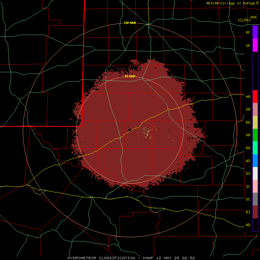Click the 'HYDROMETEOR CLASSIFICATION' title text
260x260 pixels.
point(101,258)
